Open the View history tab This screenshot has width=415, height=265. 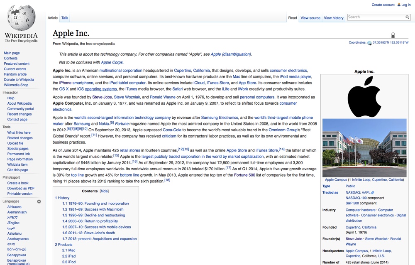pos(334,18)
